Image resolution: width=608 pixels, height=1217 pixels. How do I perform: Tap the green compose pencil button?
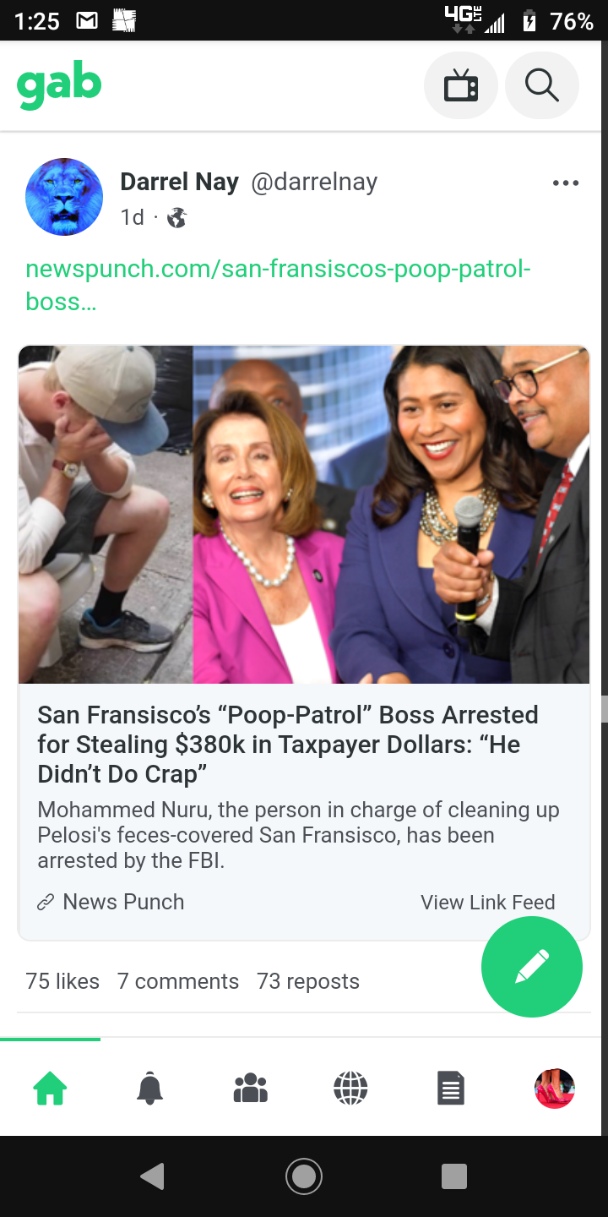(x=532, y=967)
